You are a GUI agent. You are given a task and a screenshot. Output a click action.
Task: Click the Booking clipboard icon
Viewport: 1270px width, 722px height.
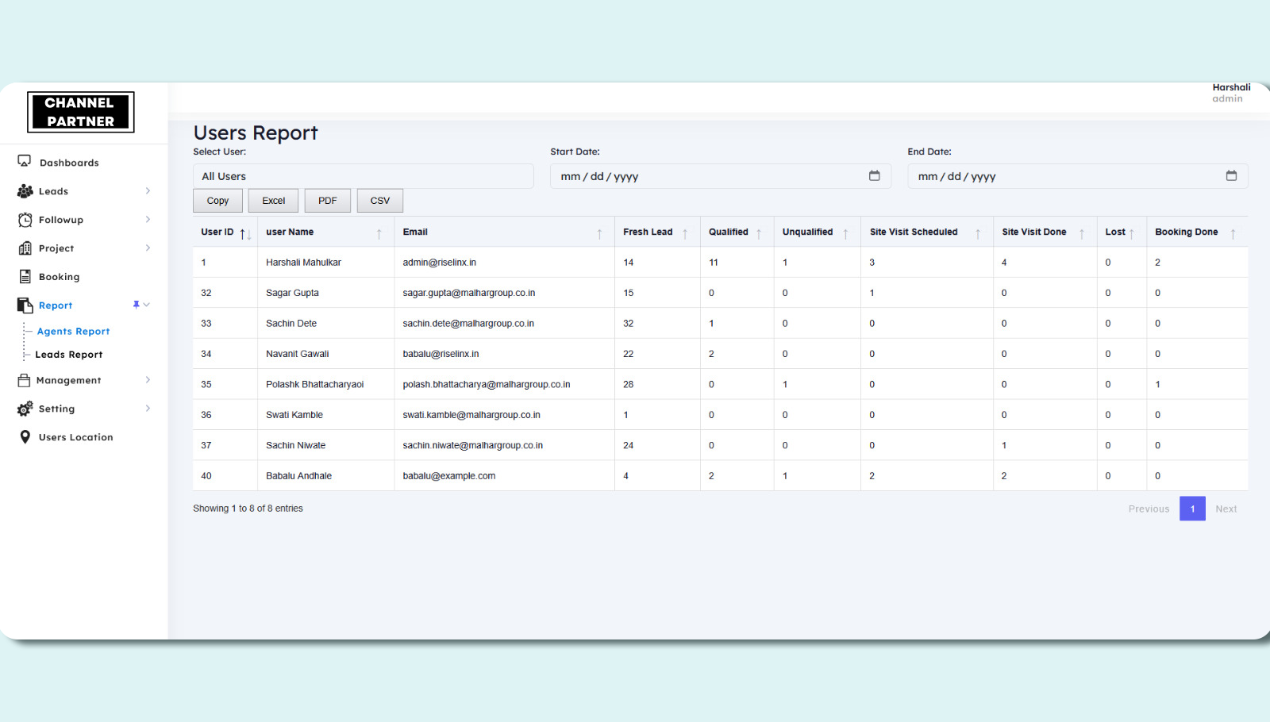25,277
